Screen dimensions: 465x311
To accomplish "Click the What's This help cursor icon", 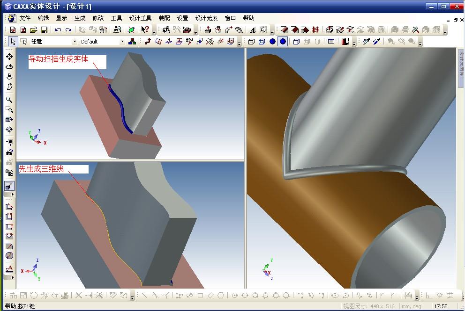I will click(145, 29).
